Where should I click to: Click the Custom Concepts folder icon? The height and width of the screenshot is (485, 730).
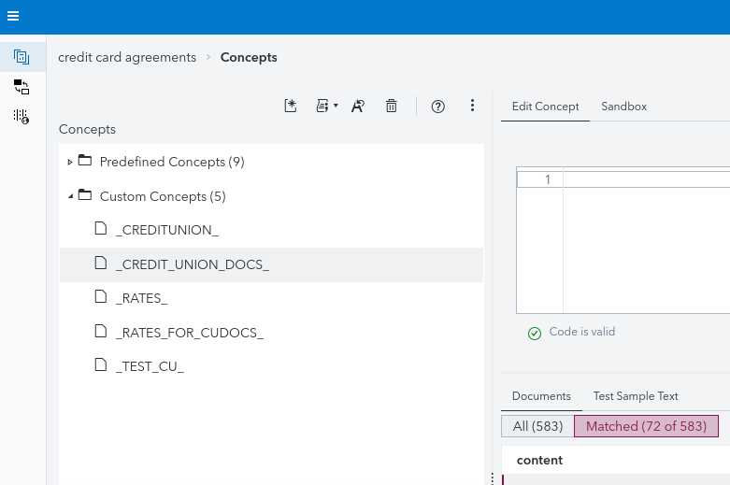tap(85, 194)
